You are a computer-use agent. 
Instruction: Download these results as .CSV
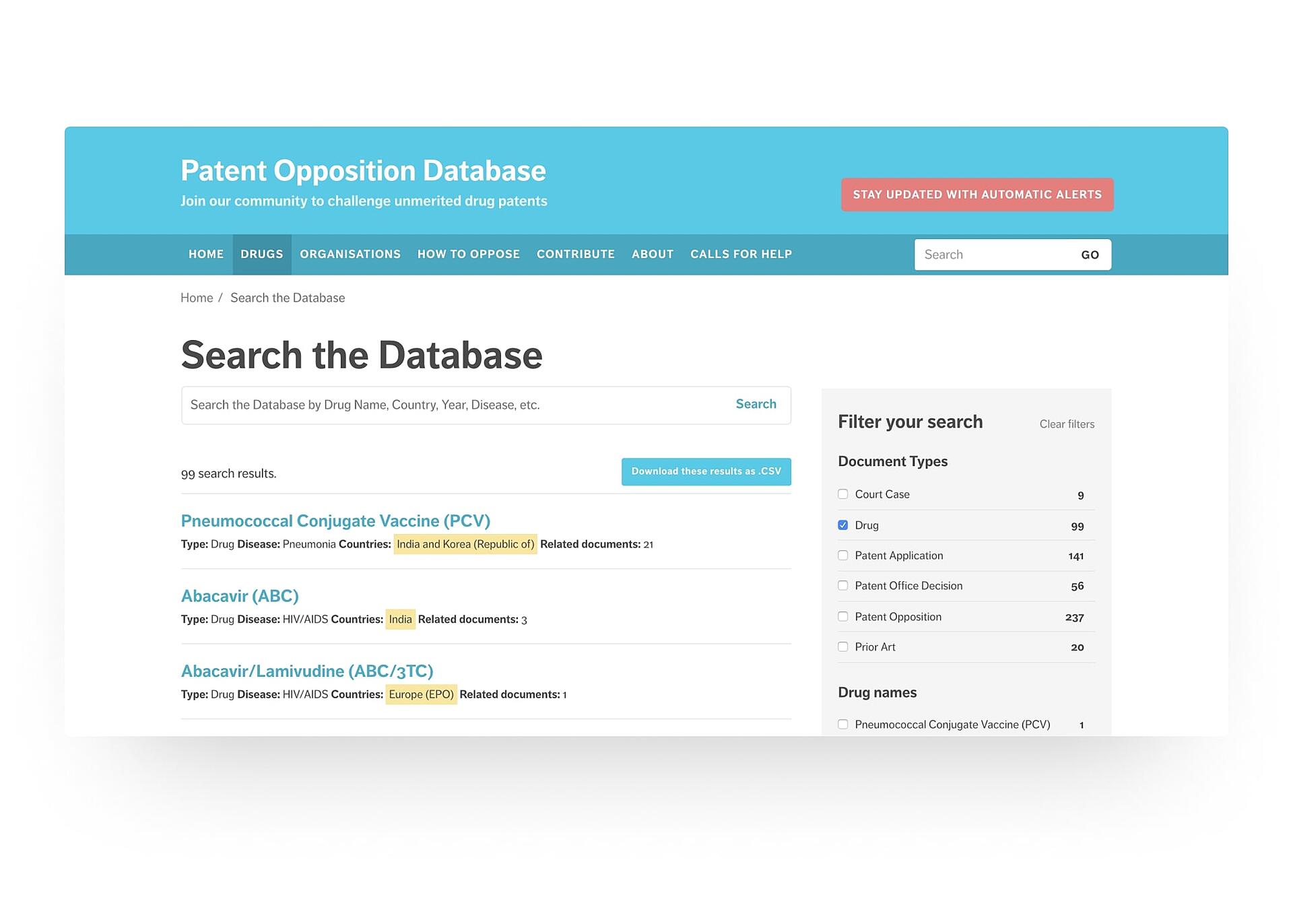(706, 471)
